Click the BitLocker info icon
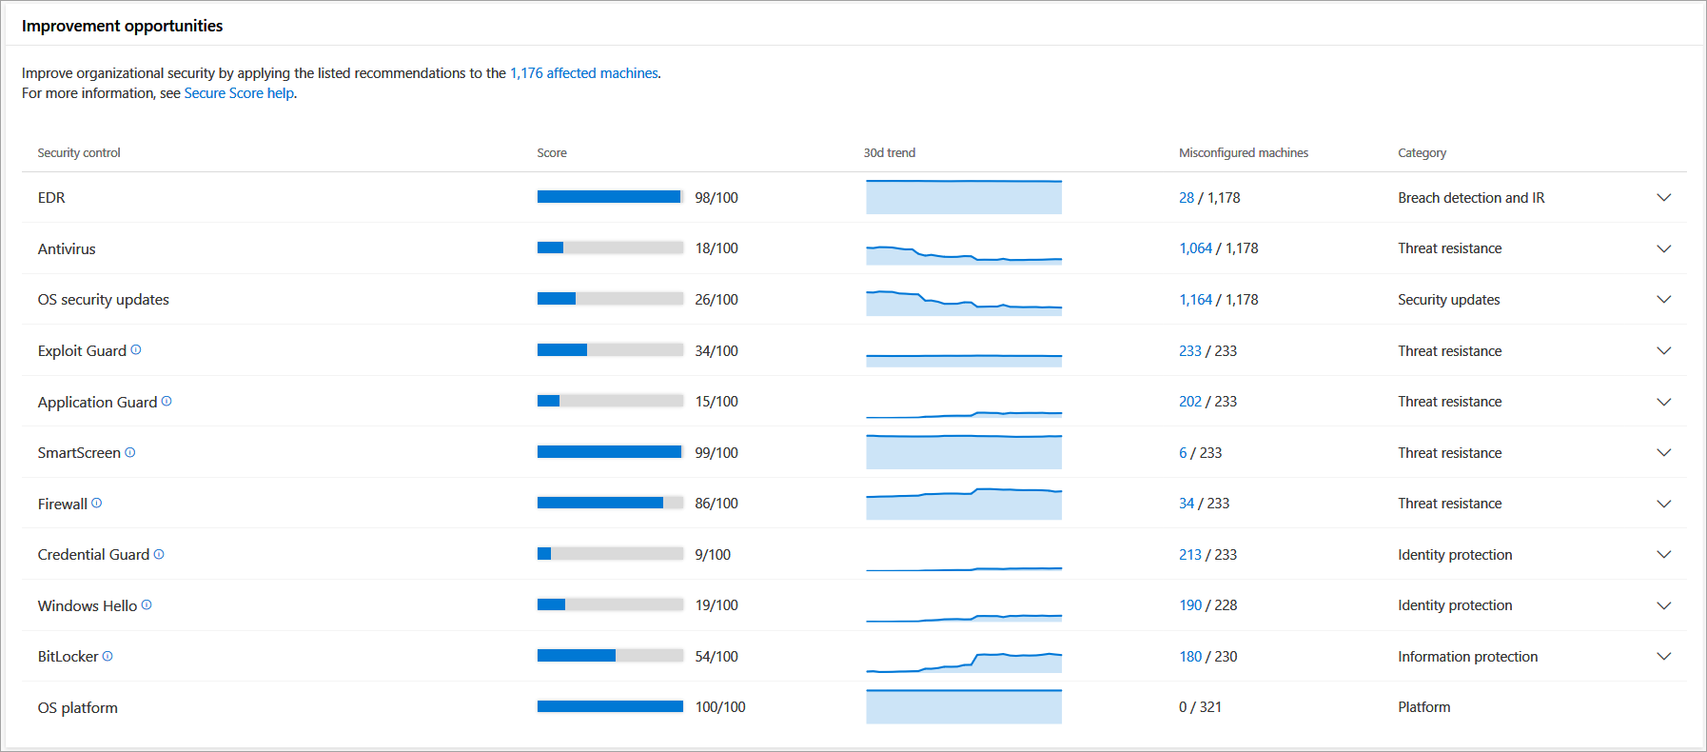Image resolution: width=1707 pixels, height=752 pixels. tap(108, 656)
